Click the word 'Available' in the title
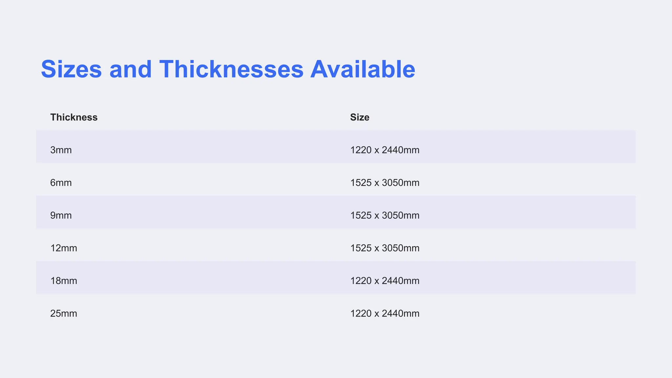The height and width of the screenshot is (378, 672). [x=363, y=69]
